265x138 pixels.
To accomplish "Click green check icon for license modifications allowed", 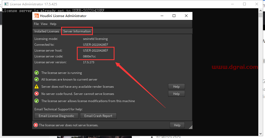I will tap(37, 101).
